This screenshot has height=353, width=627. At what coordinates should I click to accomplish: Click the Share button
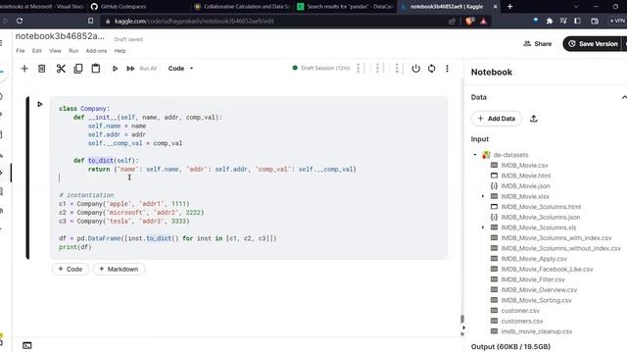coord(538,43)
